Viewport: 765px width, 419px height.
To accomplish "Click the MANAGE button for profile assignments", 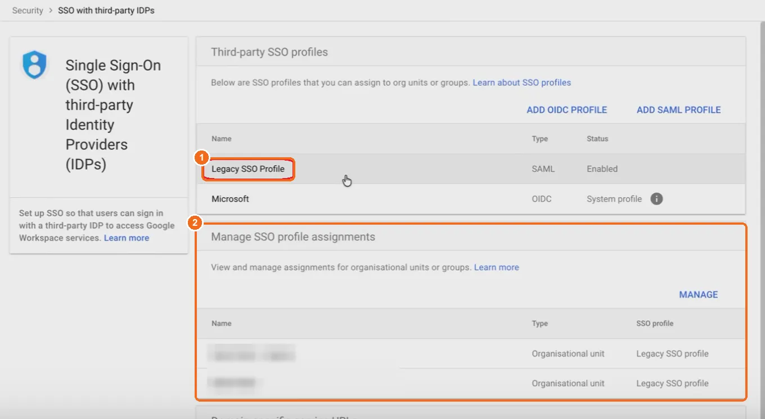I will (x=699, y=295).
